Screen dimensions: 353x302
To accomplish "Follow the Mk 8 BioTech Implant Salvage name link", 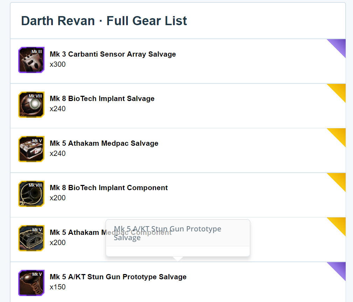I will click(x=102, y=99).
